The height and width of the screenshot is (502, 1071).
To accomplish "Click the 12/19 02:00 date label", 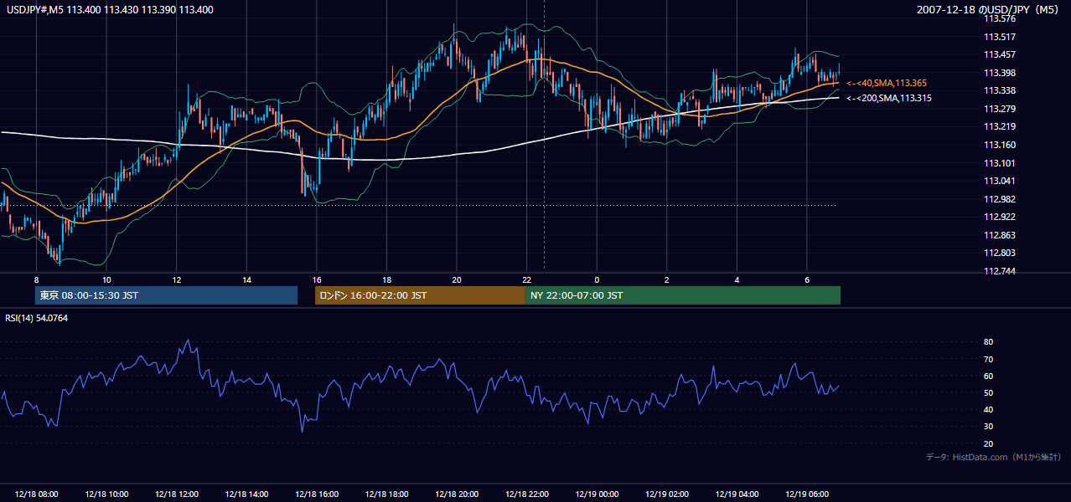I will [x=667, y=494].
